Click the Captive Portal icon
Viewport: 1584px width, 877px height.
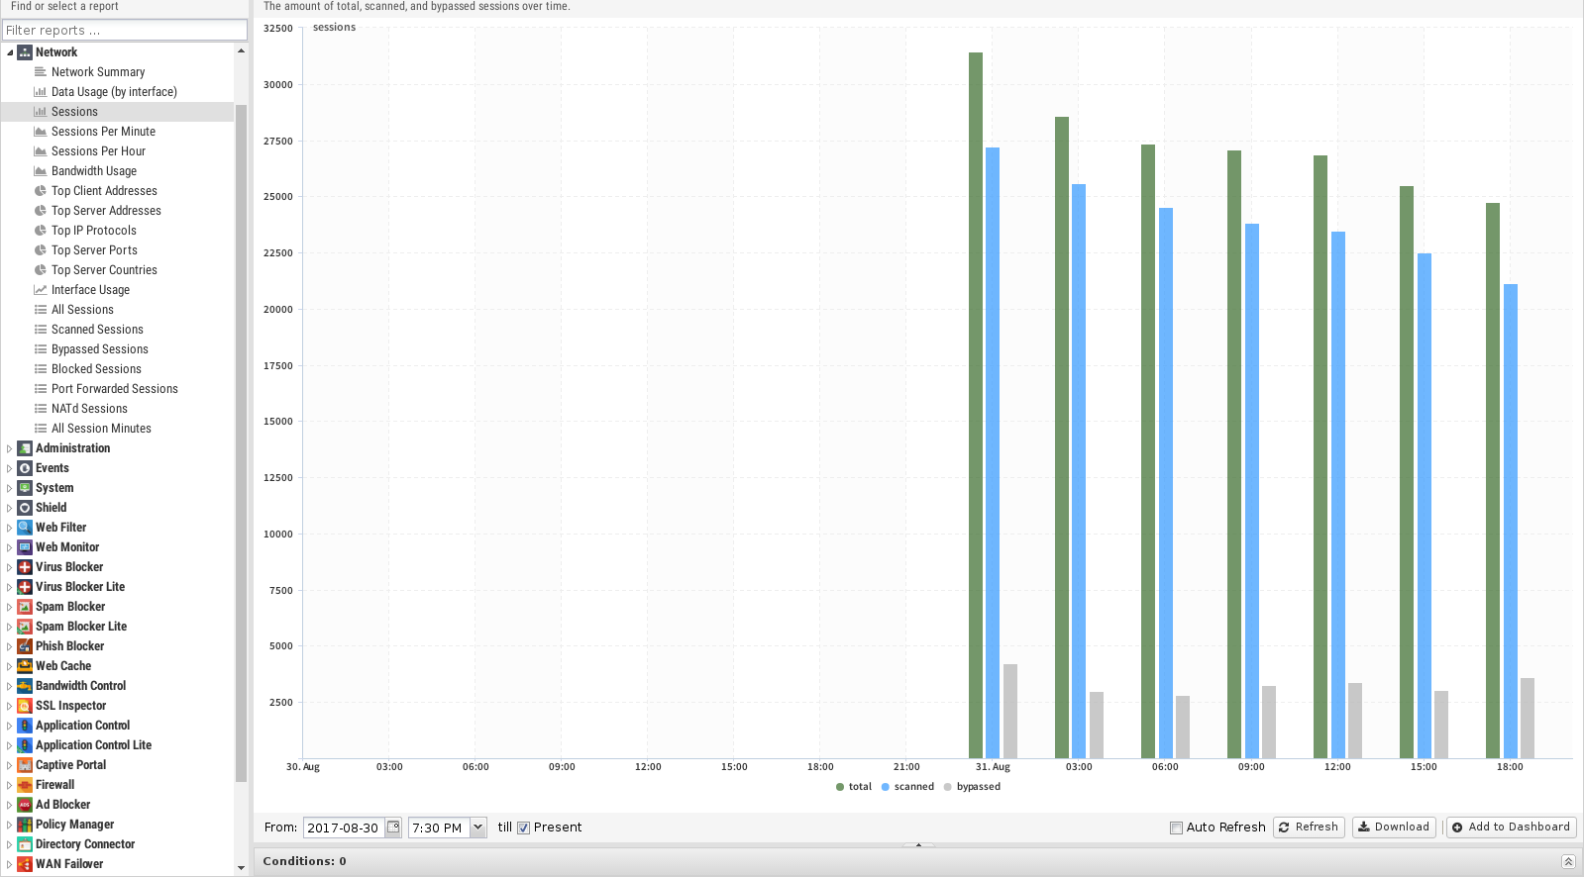(25, 765)
